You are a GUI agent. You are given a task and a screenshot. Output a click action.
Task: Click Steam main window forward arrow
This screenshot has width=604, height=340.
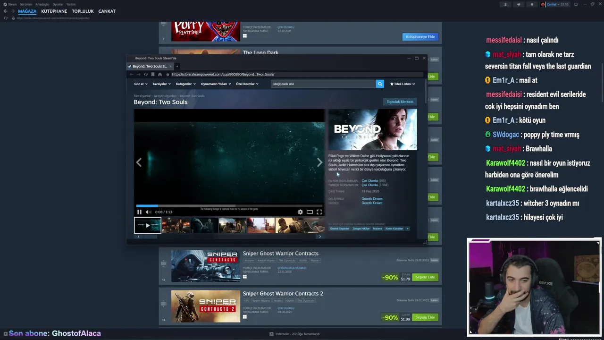[x=13, y=11]
